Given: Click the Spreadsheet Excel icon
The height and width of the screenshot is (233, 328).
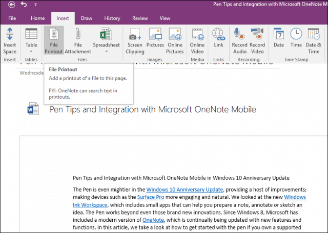Looking at the screenshot, I should point(106,34).
